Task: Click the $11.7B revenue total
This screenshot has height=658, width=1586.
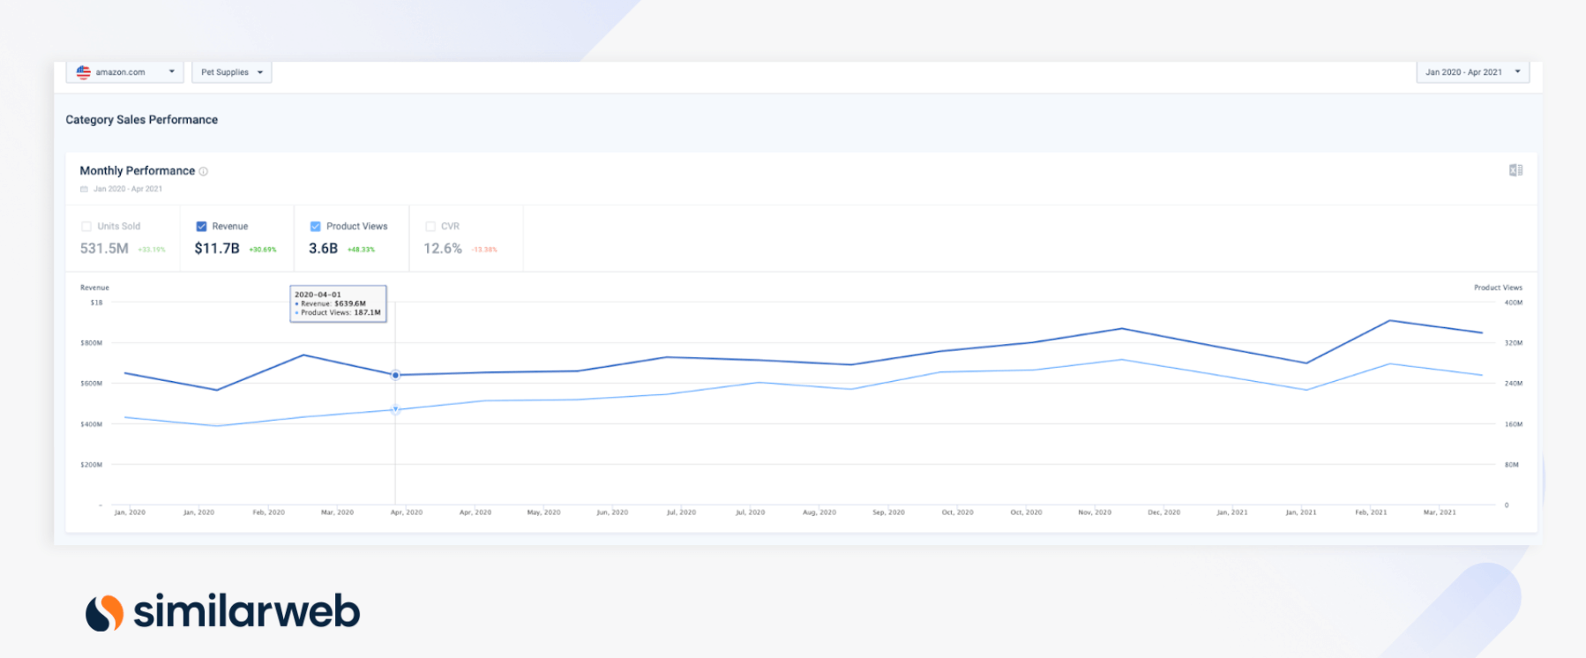Action: click(217, 249)
